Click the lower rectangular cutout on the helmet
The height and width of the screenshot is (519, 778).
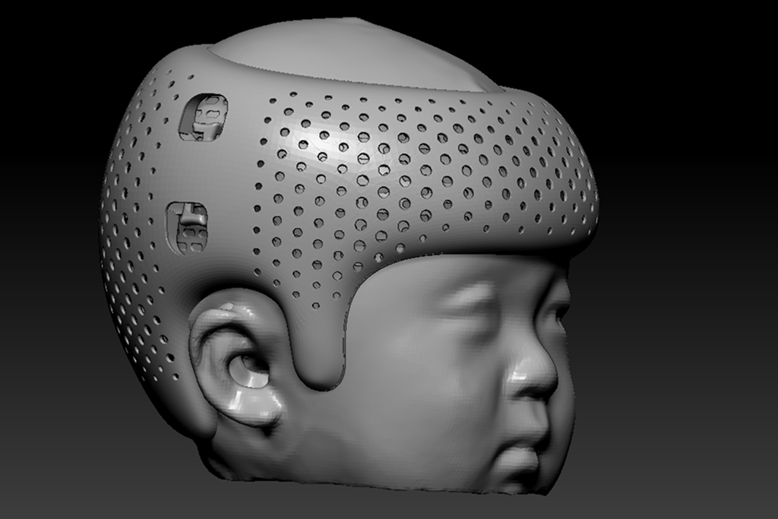(187, 227)
